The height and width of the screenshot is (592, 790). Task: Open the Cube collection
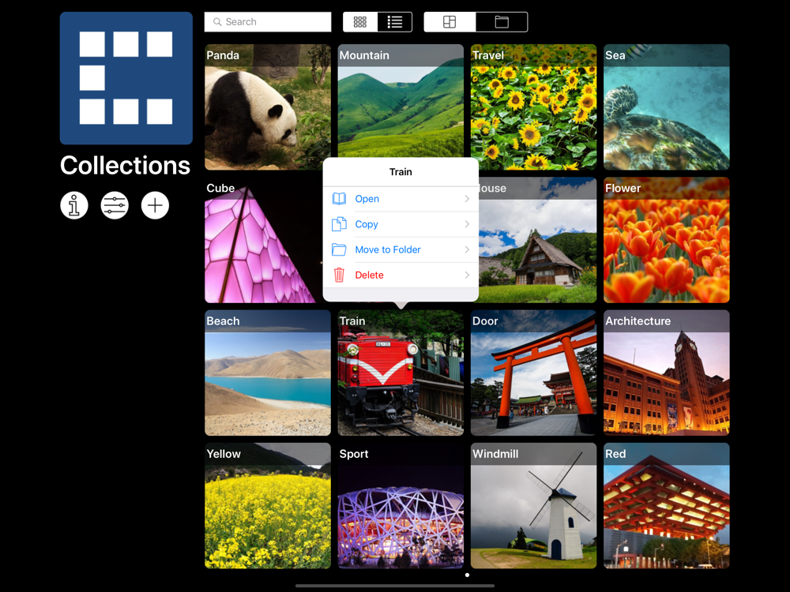tap(264, 240)
